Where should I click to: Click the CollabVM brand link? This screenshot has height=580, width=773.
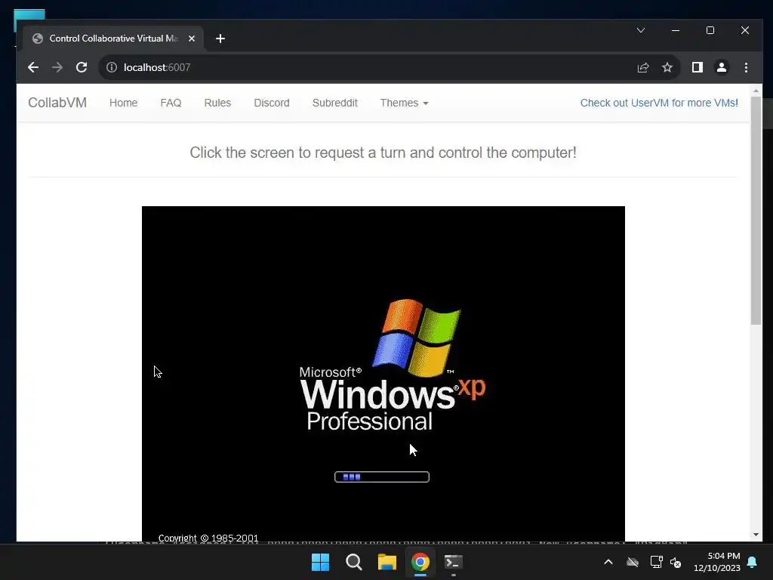pos(57,103)
